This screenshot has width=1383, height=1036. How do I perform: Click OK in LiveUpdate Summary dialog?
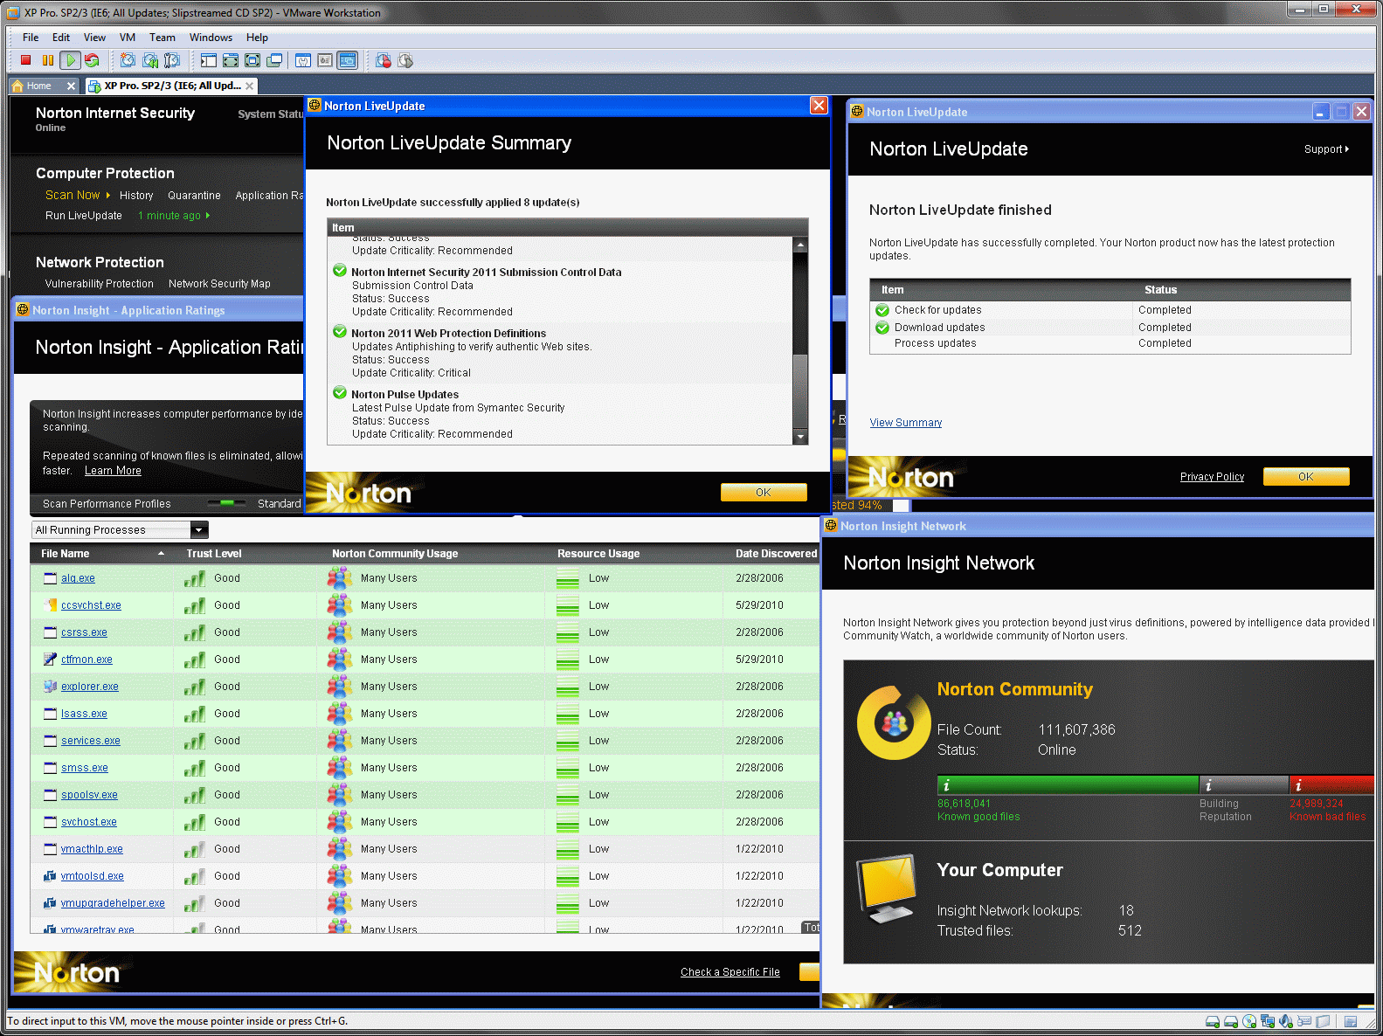click(x=764, y=493)
